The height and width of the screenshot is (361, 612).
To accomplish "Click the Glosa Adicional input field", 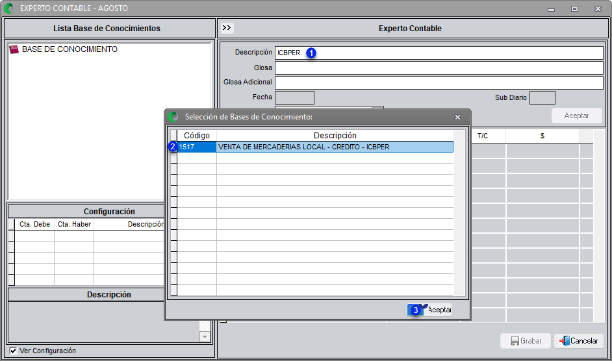I will point(439,82).
